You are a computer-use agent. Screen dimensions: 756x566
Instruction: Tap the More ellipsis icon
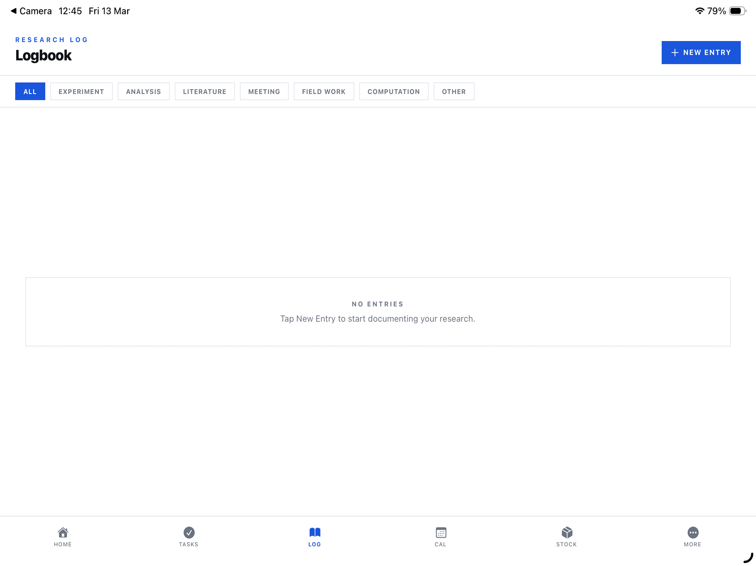tap(692, 533)
